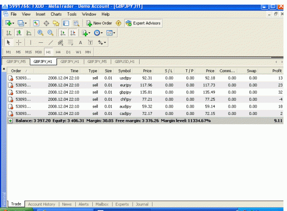The image size is (287, 211).
Task: Close the Terminal panel with X
Action: click(x=4, y=69)
